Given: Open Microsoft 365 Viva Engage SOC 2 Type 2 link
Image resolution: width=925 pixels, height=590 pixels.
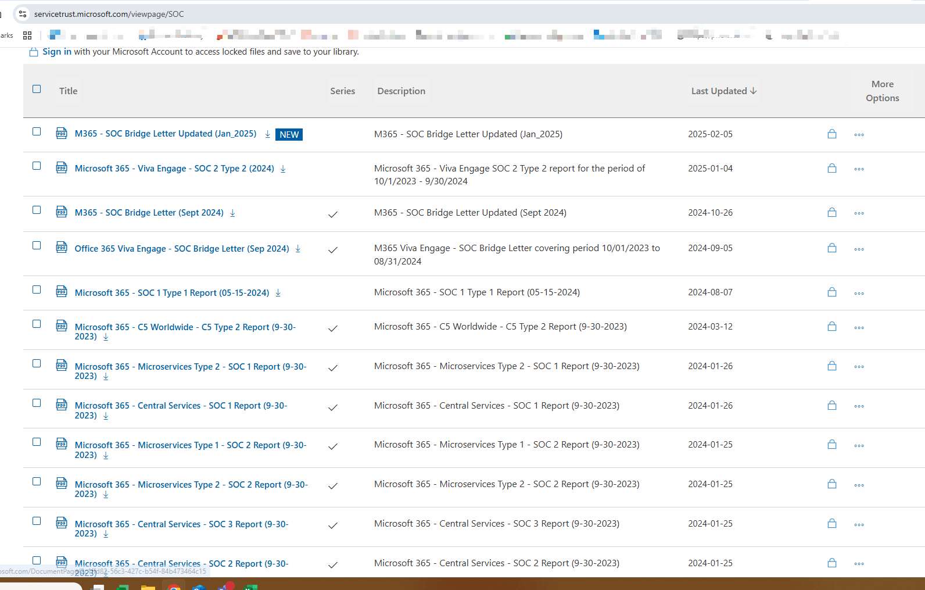Looking at the screenshot, I should coord(174,169).
